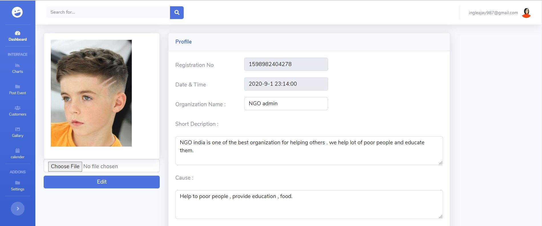Collapse sidebar with round chevron toggle
This screenshot has width=542, height=226.
[18, 209]
